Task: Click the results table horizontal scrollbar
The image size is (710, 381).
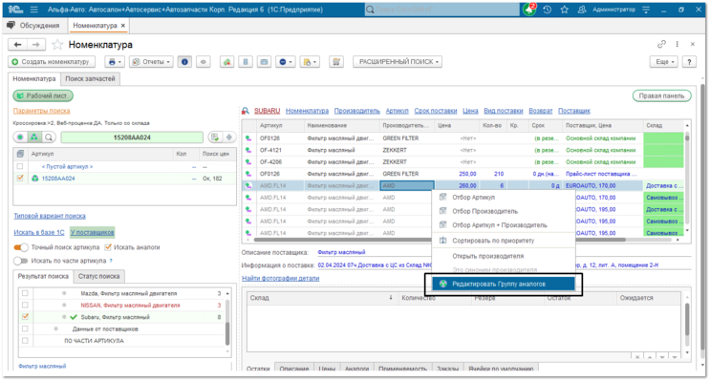Action: pos(440,240)
